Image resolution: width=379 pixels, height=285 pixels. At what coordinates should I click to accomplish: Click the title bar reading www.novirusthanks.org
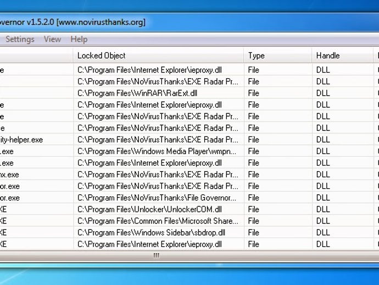tap(101, 22)
